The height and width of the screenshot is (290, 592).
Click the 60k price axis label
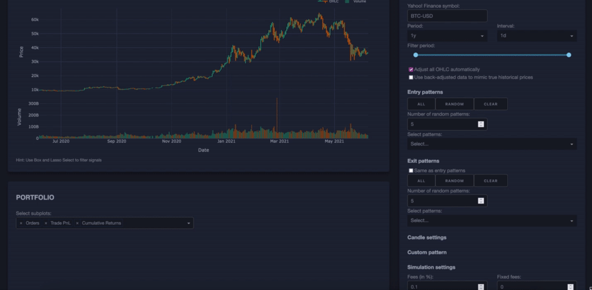pos(35,20)
